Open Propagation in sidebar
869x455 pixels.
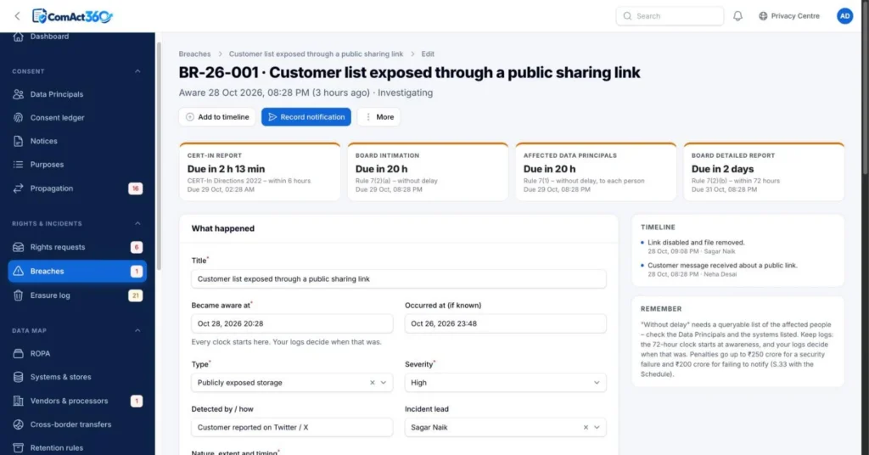pyautogui.click(x=52, y=188)
